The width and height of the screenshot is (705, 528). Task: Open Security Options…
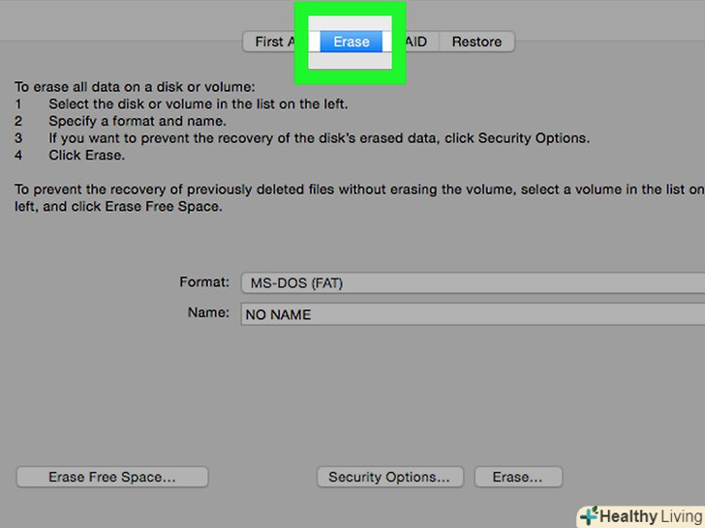point(389,477)
